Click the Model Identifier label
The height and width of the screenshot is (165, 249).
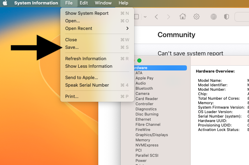pos(213,85)
